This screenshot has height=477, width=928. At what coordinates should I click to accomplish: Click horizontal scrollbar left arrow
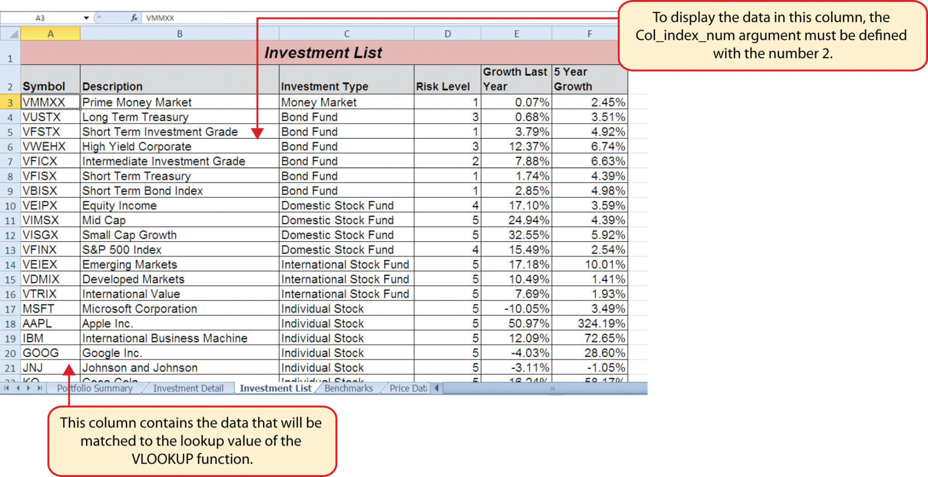click(x=436, y=388)
